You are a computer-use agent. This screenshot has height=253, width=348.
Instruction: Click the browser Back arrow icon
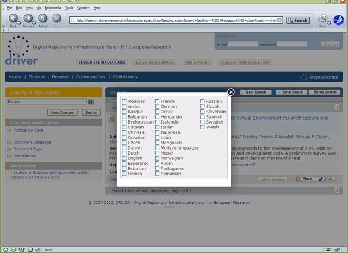click(13, 18)
